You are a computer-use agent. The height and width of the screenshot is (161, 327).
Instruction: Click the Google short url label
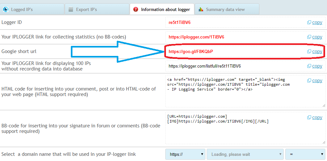click(19, 51)
